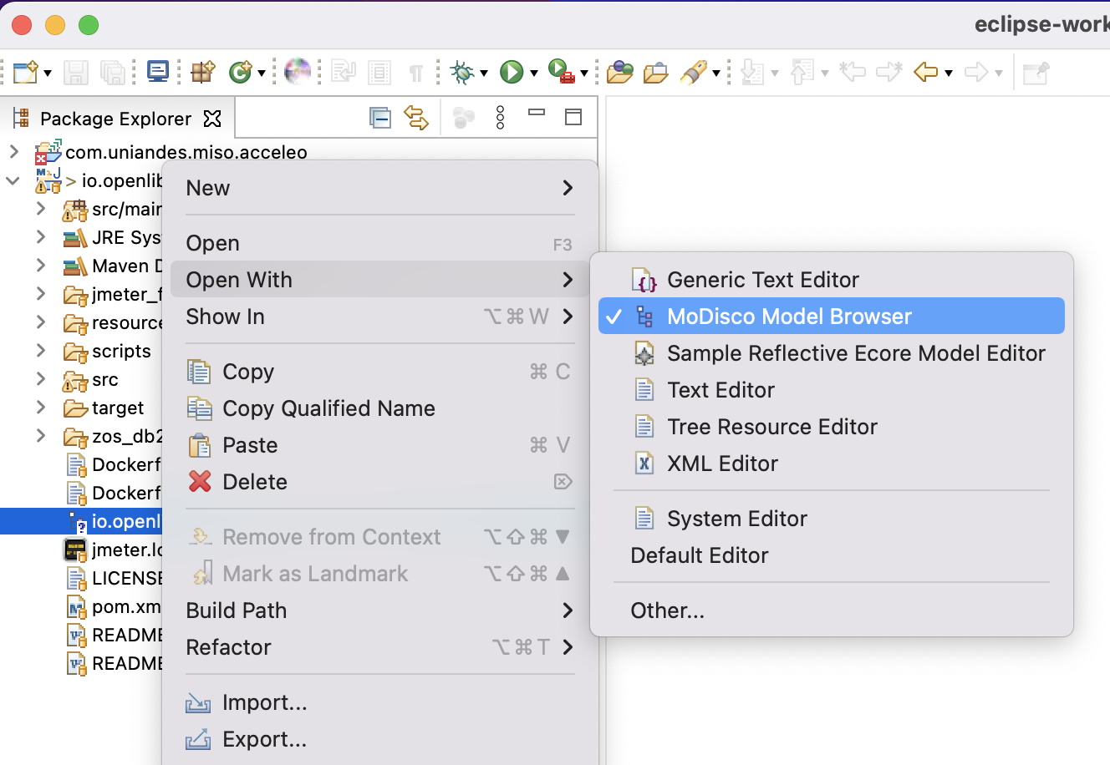Viewport: 1110px width, 765px height.
Task: Select the jmeter log file icon
Action: click(x=76, y=550)
